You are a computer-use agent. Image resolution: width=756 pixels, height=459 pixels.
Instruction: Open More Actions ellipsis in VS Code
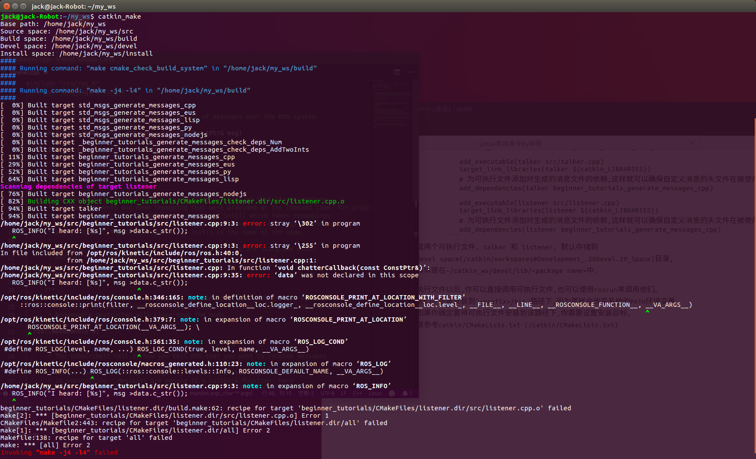pyautogui.click(x=411, y=72)
